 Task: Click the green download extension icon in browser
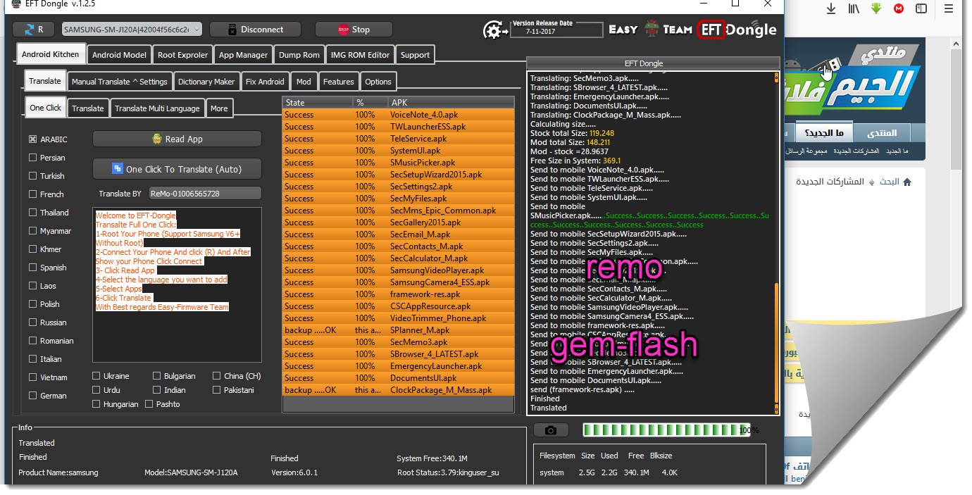click(876, 8)
